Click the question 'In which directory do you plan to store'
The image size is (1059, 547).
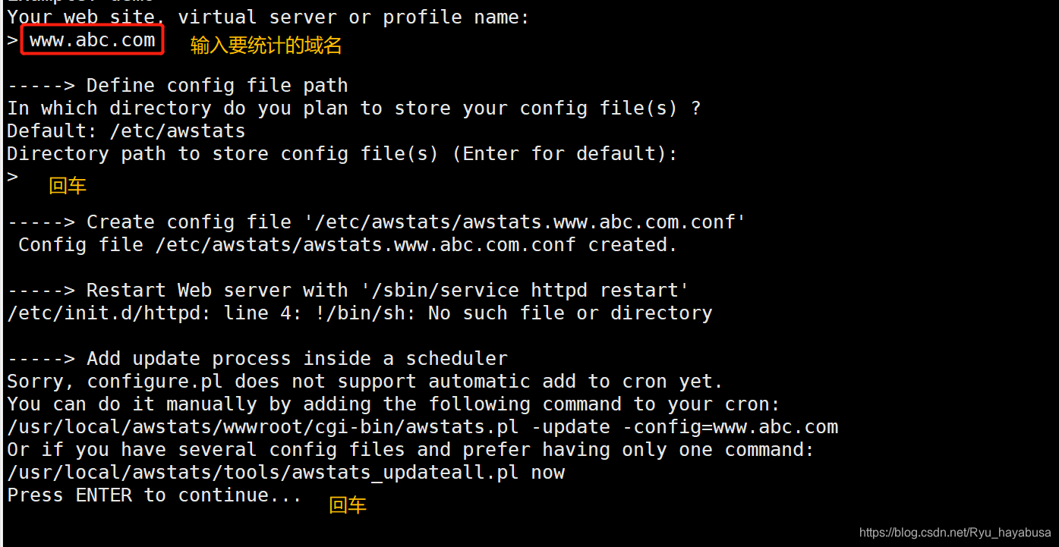(354, 108)
